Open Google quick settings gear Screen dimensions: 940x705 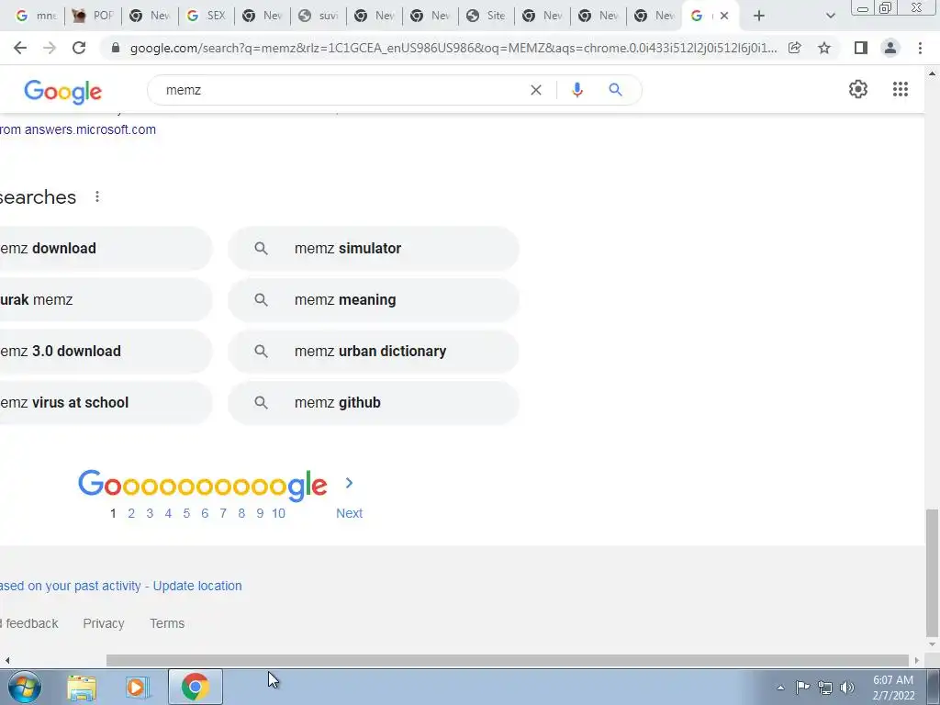coord(858,89)
